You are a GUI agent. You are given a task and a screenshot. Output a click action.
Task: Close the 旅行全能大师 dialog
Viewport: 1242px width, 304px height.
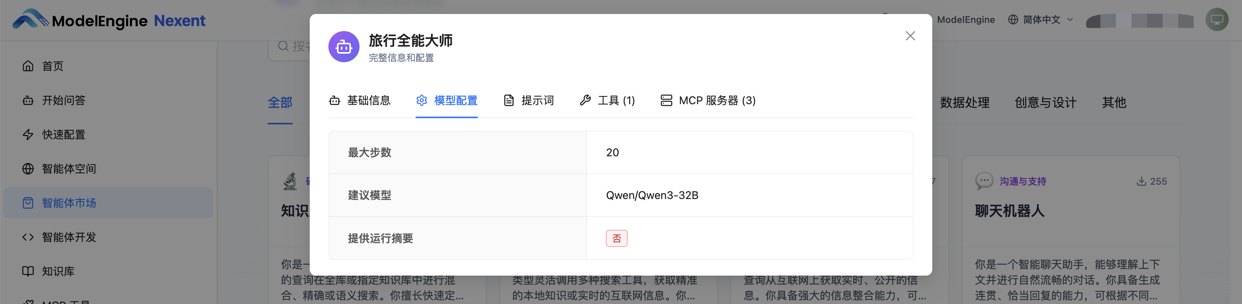tap(910, 36)
